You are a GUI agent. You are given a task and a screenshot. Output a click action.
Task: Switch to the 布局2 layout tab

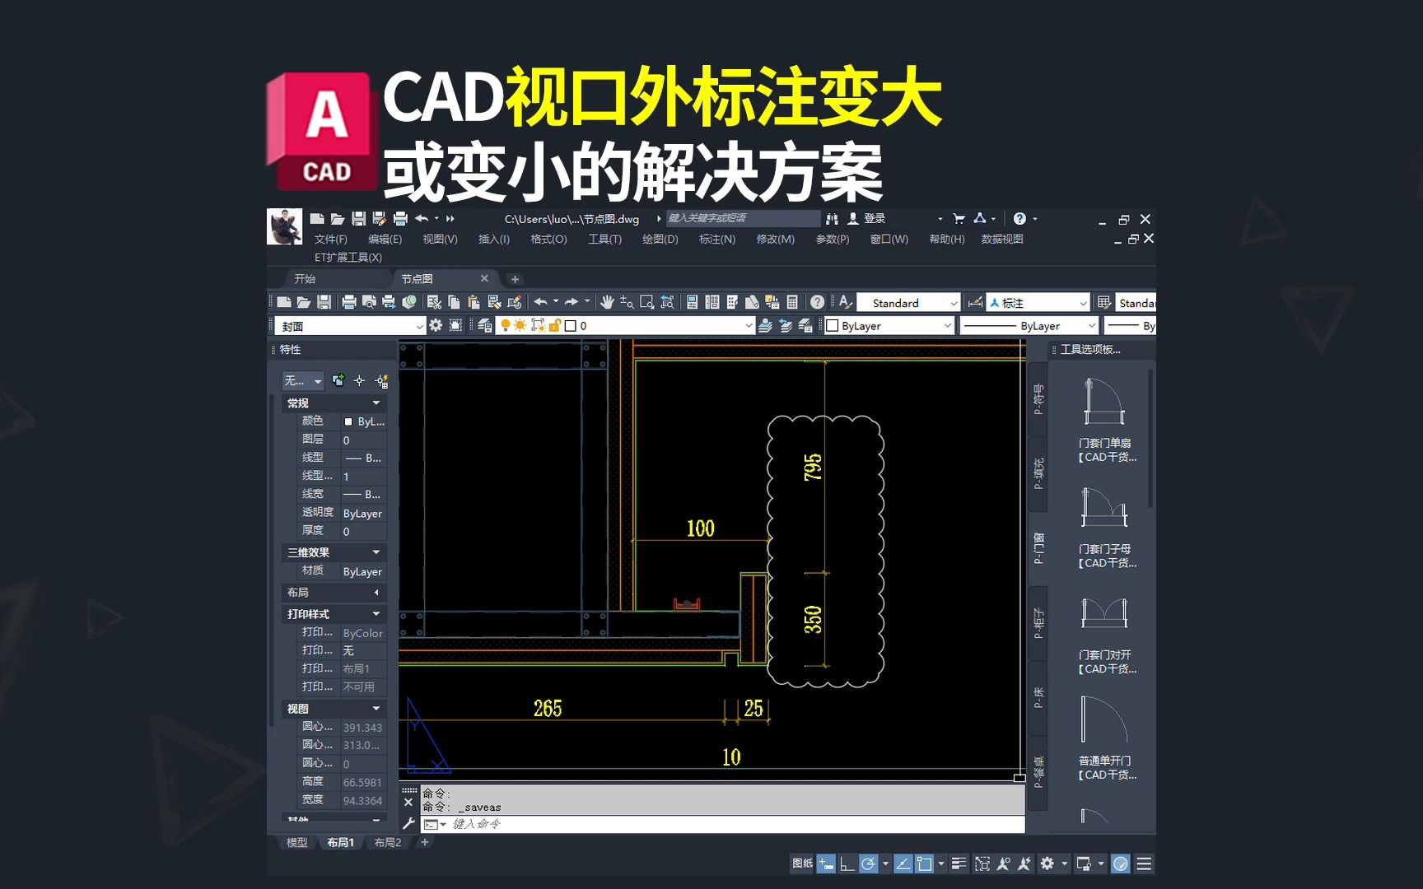(x=387, y=842)
